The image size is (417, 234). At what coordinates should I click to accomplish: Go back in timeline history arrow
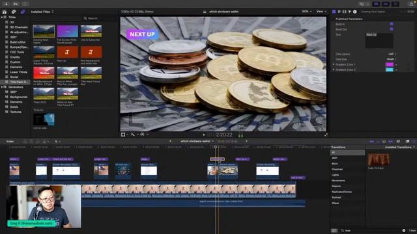[x=170, y=141]
